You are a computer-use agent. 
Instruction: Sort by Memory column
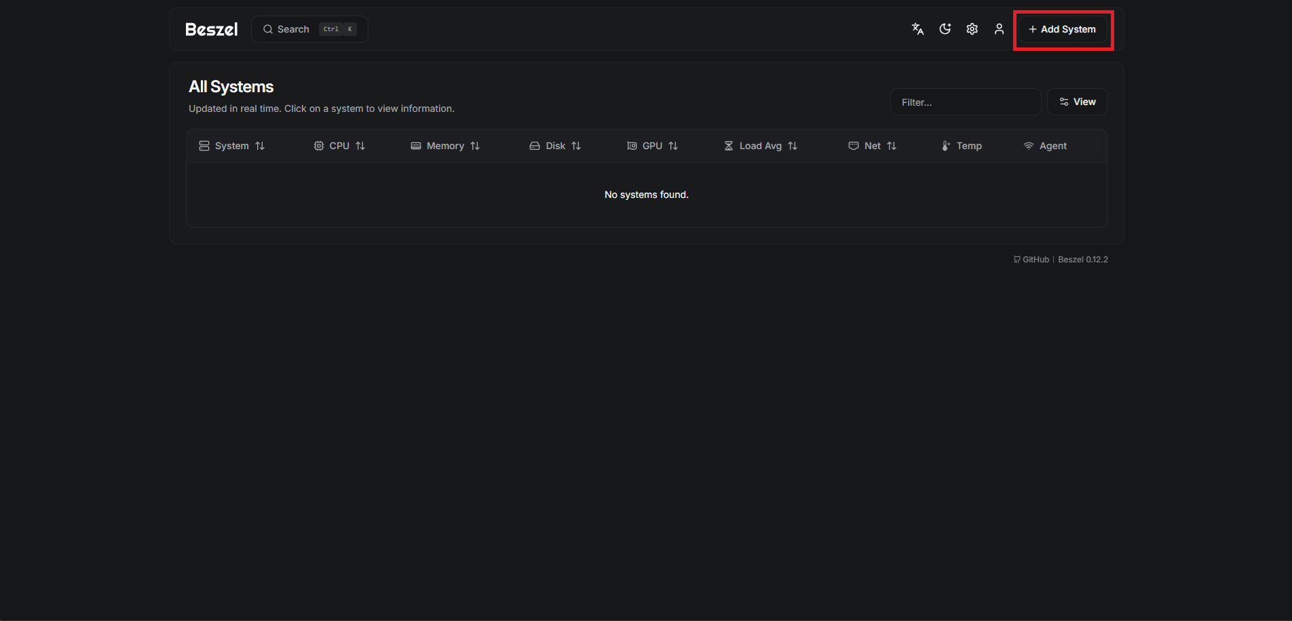445,146
